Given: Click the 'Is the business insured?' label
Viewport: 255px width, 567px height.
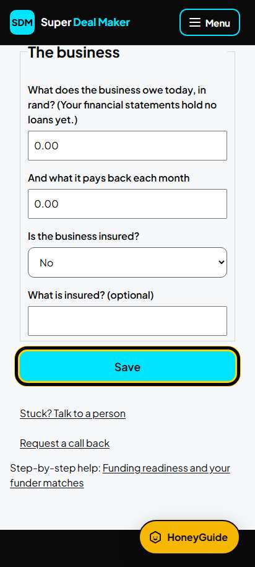Looking at the screenshot, I should click(84, 237).
